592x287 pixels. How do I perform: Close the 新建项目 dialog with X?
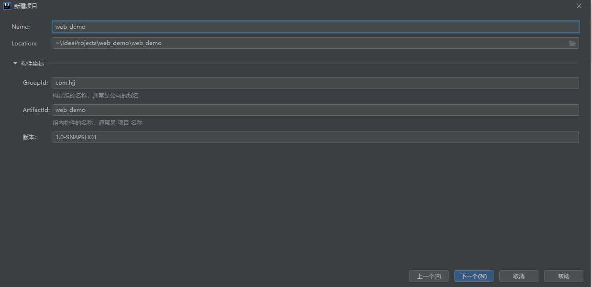click(x=579, y=6)
